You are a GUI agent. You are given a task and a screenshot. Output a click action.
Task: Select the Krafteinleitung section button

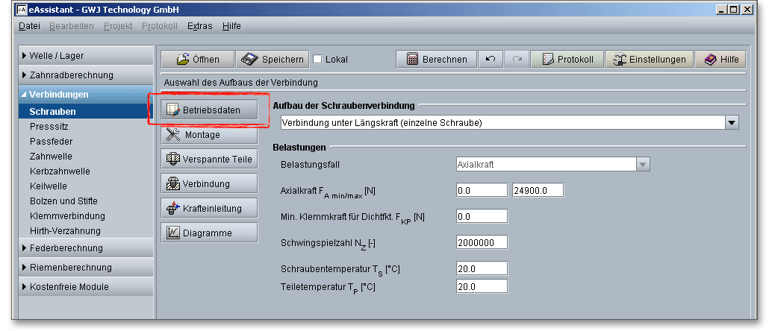point(209,209)
